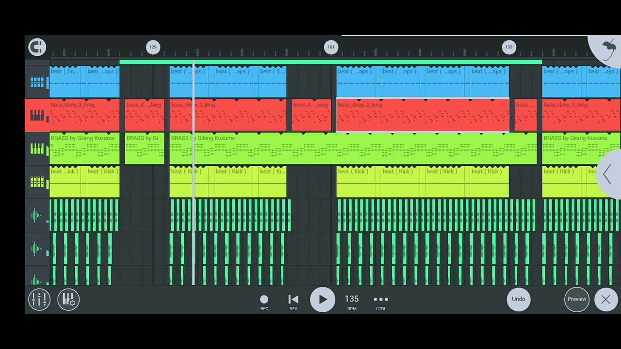Click the green loop region bar

click(x=331, y=62)
